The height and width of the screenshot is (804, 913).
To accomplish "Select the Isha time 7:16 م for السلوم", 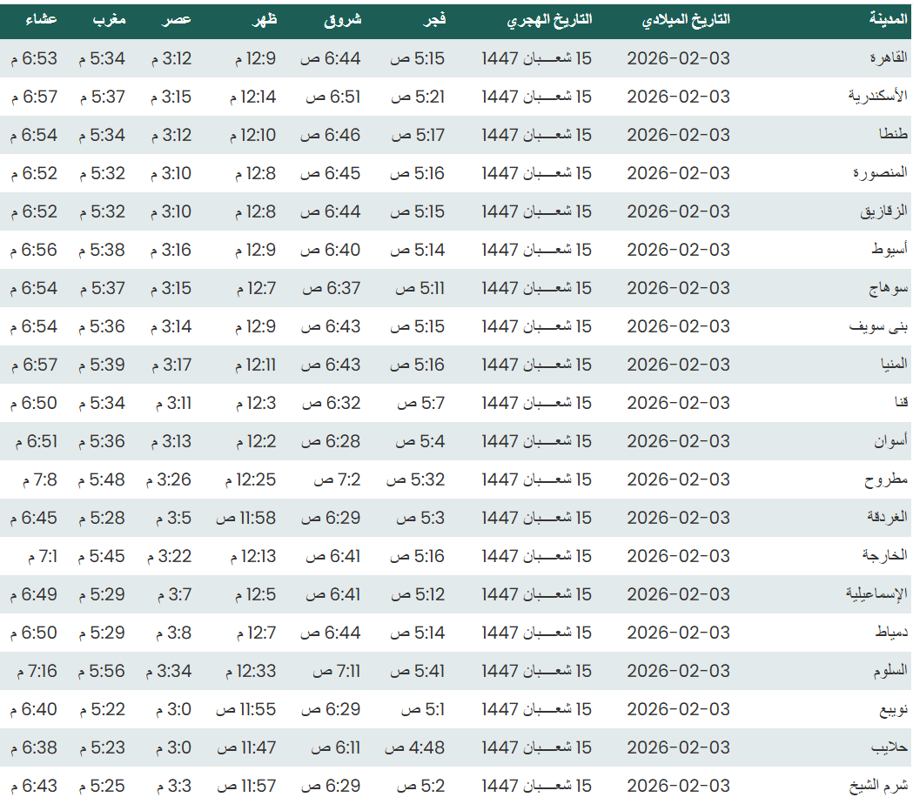I will pyautogui.click(x=37, y=671).
